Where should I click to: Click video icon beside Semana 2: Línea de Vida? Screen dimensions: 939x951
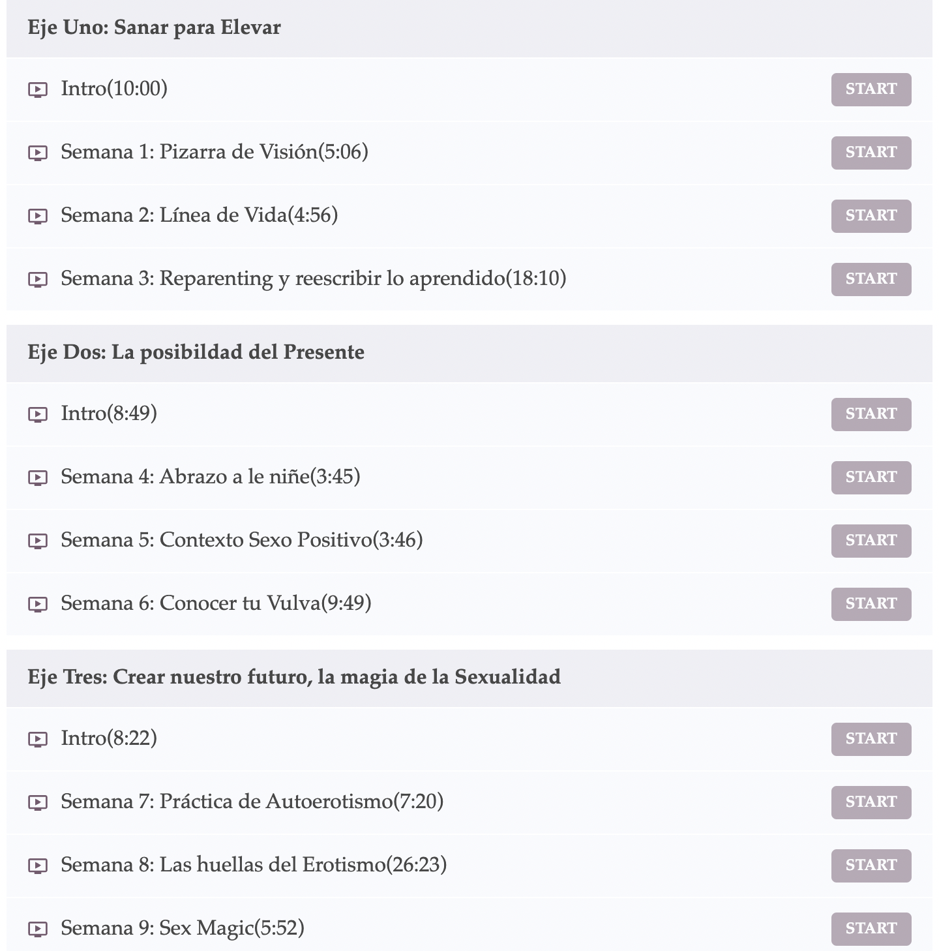point(38,217)
